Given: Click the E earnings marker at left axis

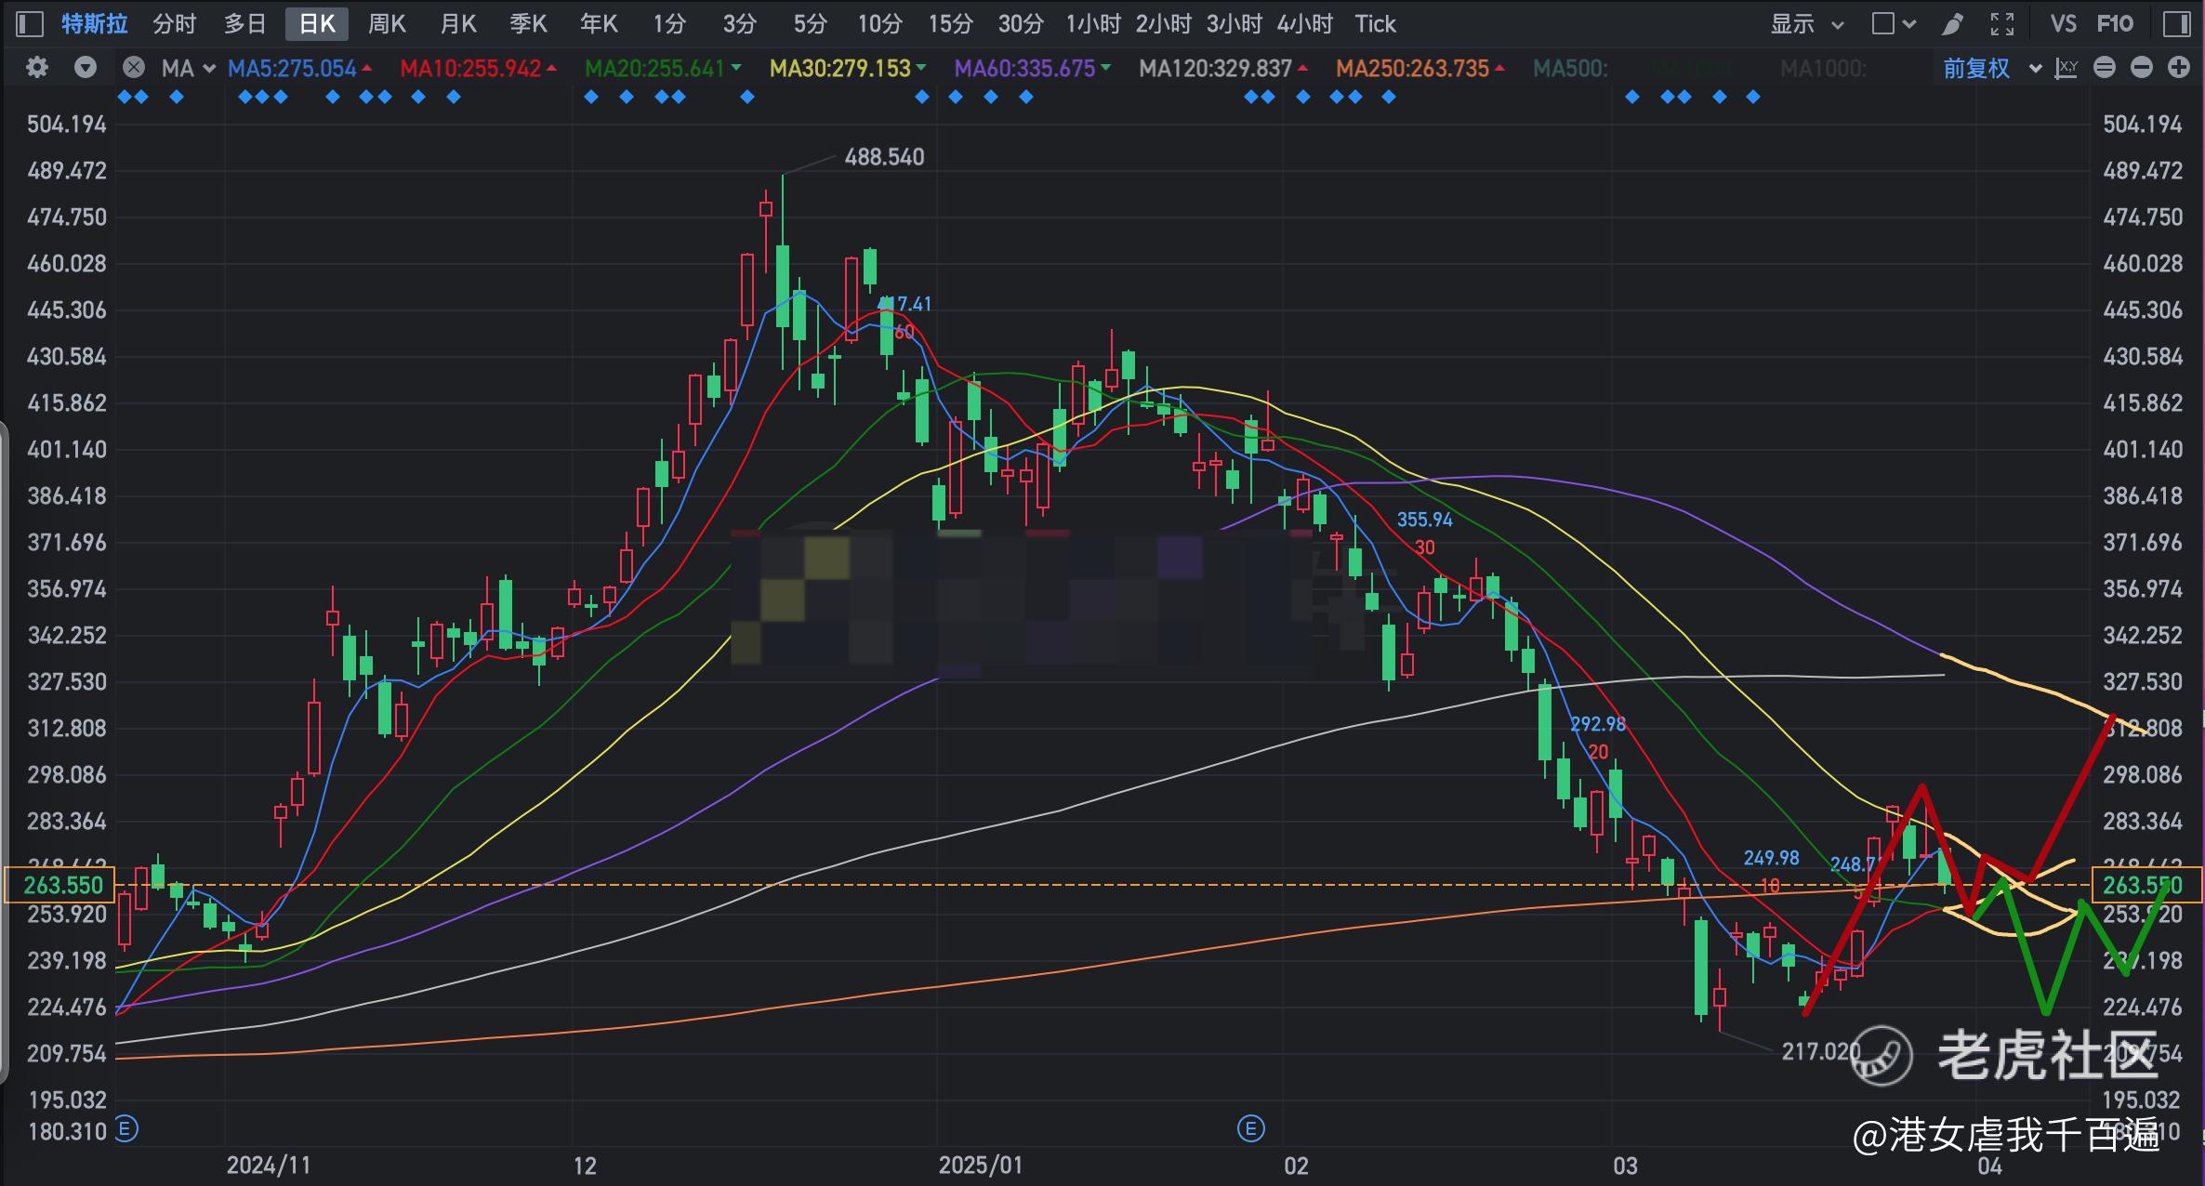Looking at the screenshot, I should (x=126, y=1129).
